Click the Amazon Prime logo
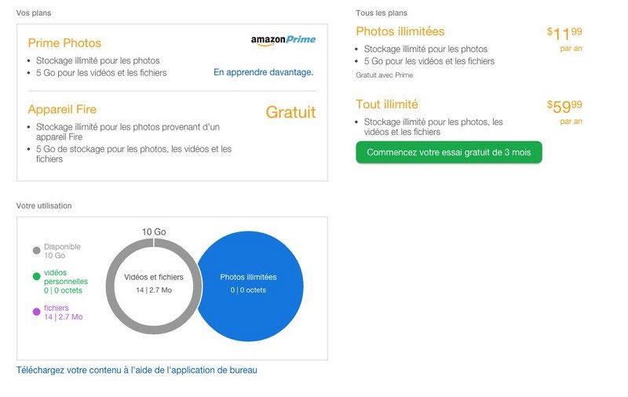628x397 pixels. point(283,40)
